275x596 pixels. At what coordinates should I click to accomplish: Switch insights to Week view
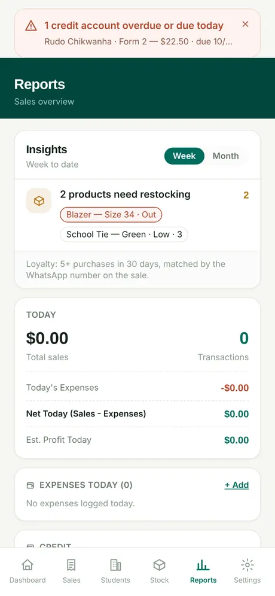click(x=184, y=156)
